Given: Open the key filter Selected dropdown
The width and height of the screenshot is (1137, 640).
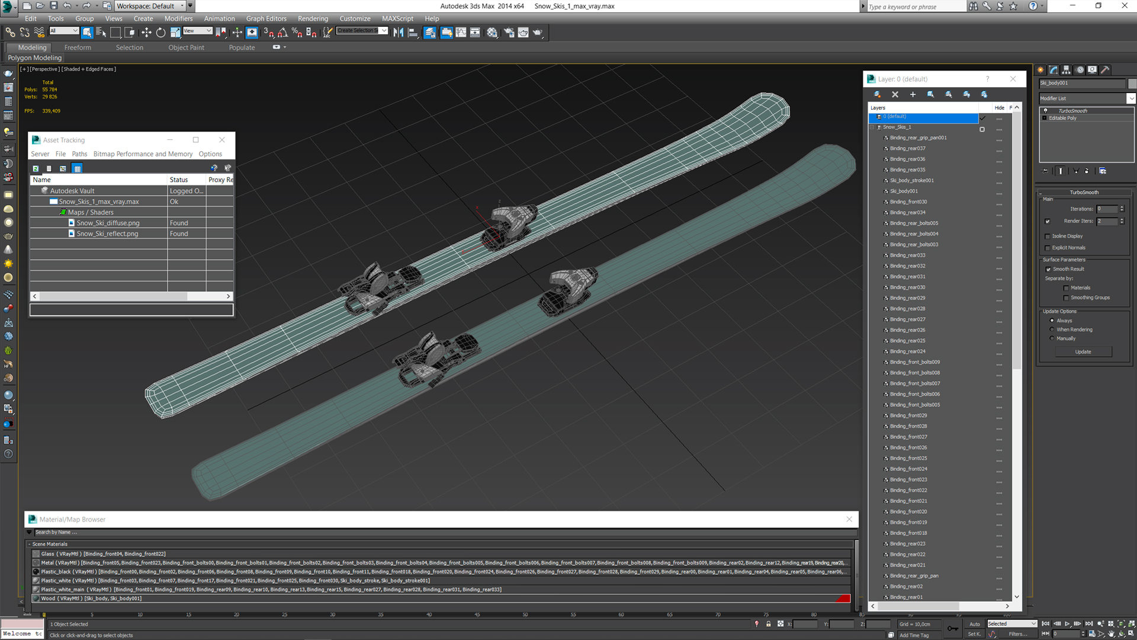Looking at the screenshot, I should tap(1012, 624).
